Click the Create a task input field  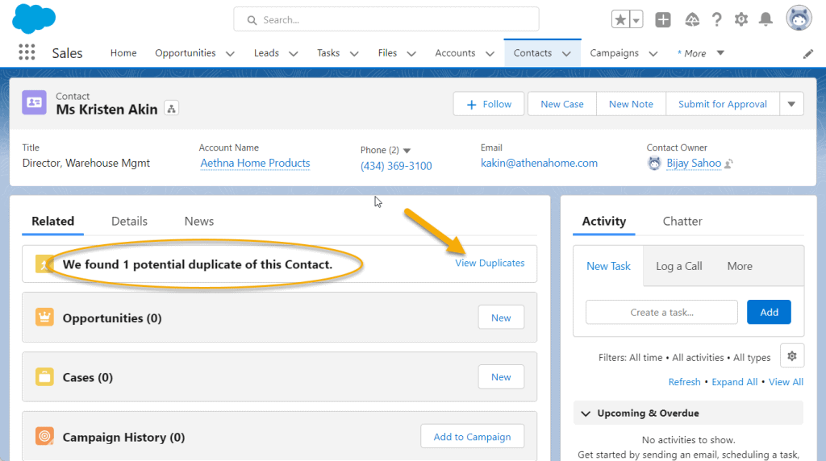click(x=661, y=312)
